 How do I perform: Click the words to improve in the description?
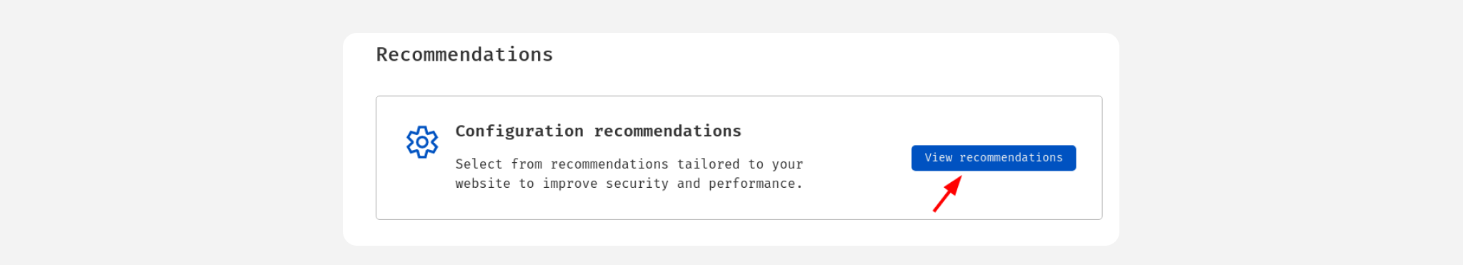(559, 184)
